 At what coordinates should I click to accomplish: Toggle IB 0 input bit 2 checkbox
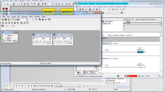[x=46, y=43]
